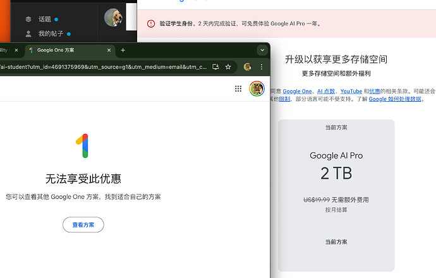Click the URL address bar
This screenshot has height=278, width=436.
[103, 67]
